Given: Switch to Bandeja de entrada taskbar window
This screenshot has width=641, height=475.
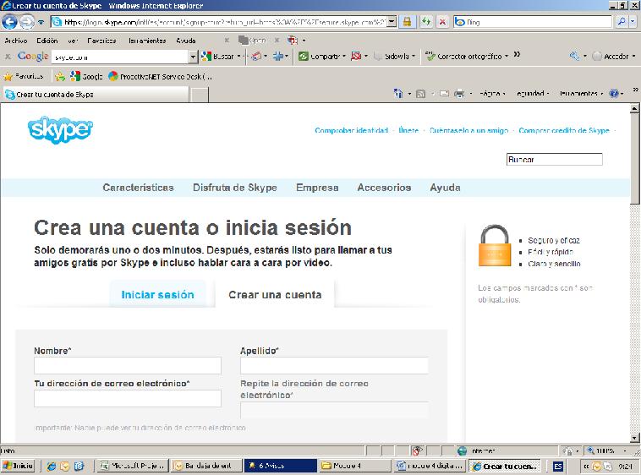Looking at the screenshot, I should coord(206,466).
